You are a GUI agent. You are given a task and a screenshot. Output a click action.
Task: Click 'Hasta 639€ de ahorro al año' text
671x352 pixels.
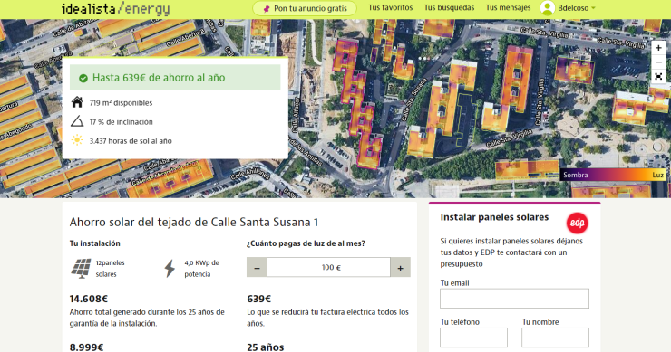pos(159,78)
